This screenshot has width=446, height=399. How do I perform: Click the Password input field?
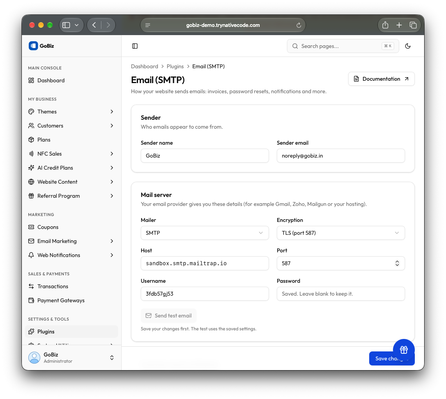341,294
